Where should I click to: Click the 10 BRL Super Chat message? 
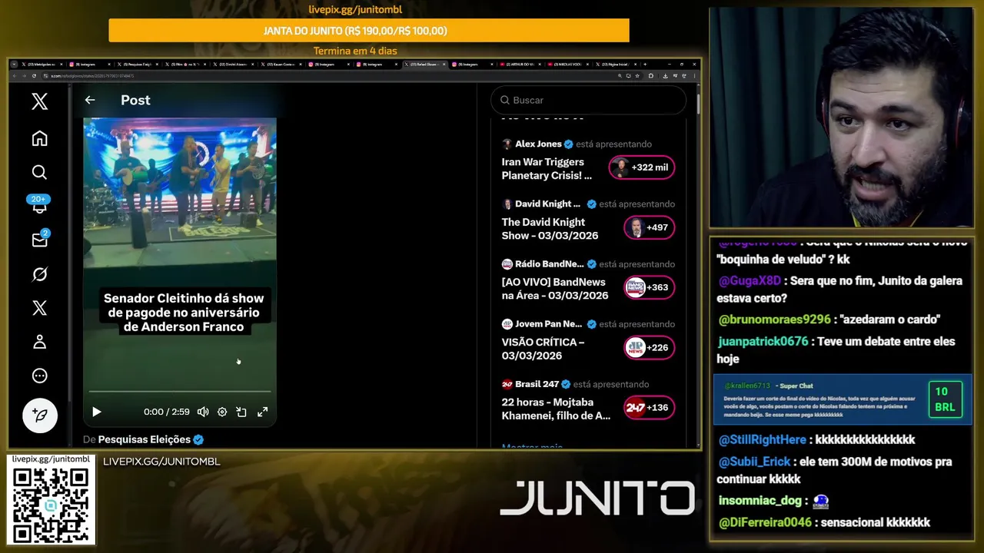tap(843, 399)
